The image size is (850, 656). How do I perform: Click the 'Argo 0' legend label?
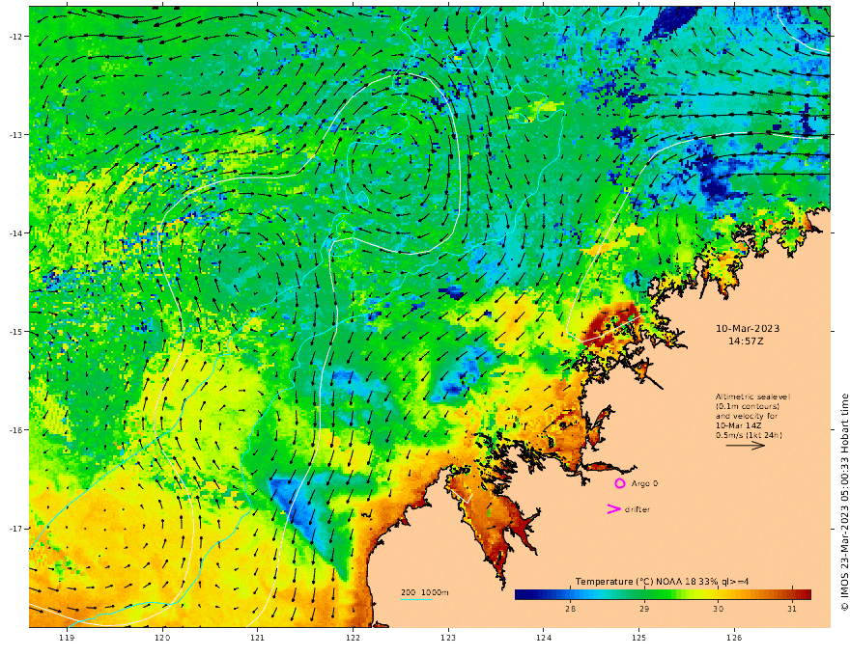[644, 483]
